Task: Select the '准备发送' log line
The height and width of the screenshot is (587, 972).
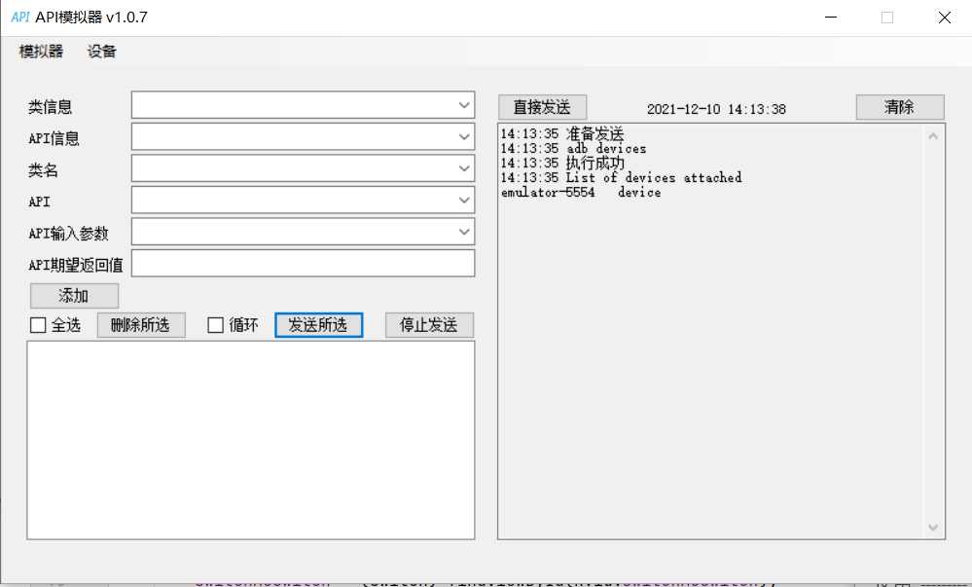Action: coord(562,133)
